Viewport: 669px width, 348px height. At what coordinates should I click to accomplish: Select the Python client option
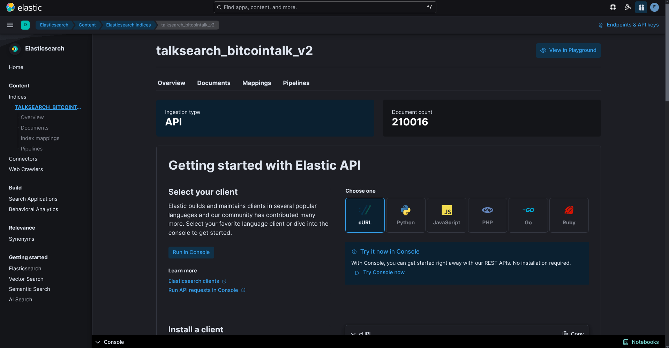tap(406, 215)
